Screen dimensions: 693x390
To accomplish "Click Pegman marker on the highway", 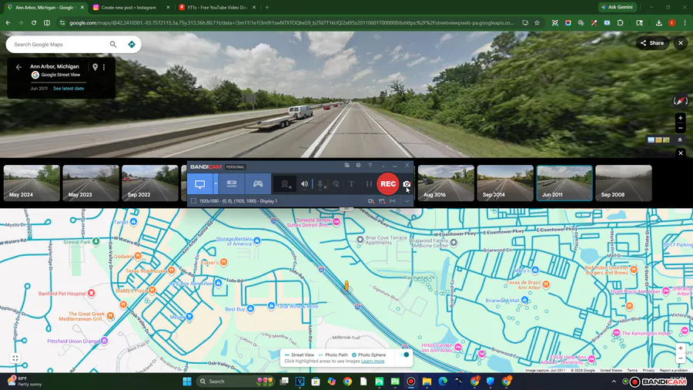I will click(x=346, y=285).
